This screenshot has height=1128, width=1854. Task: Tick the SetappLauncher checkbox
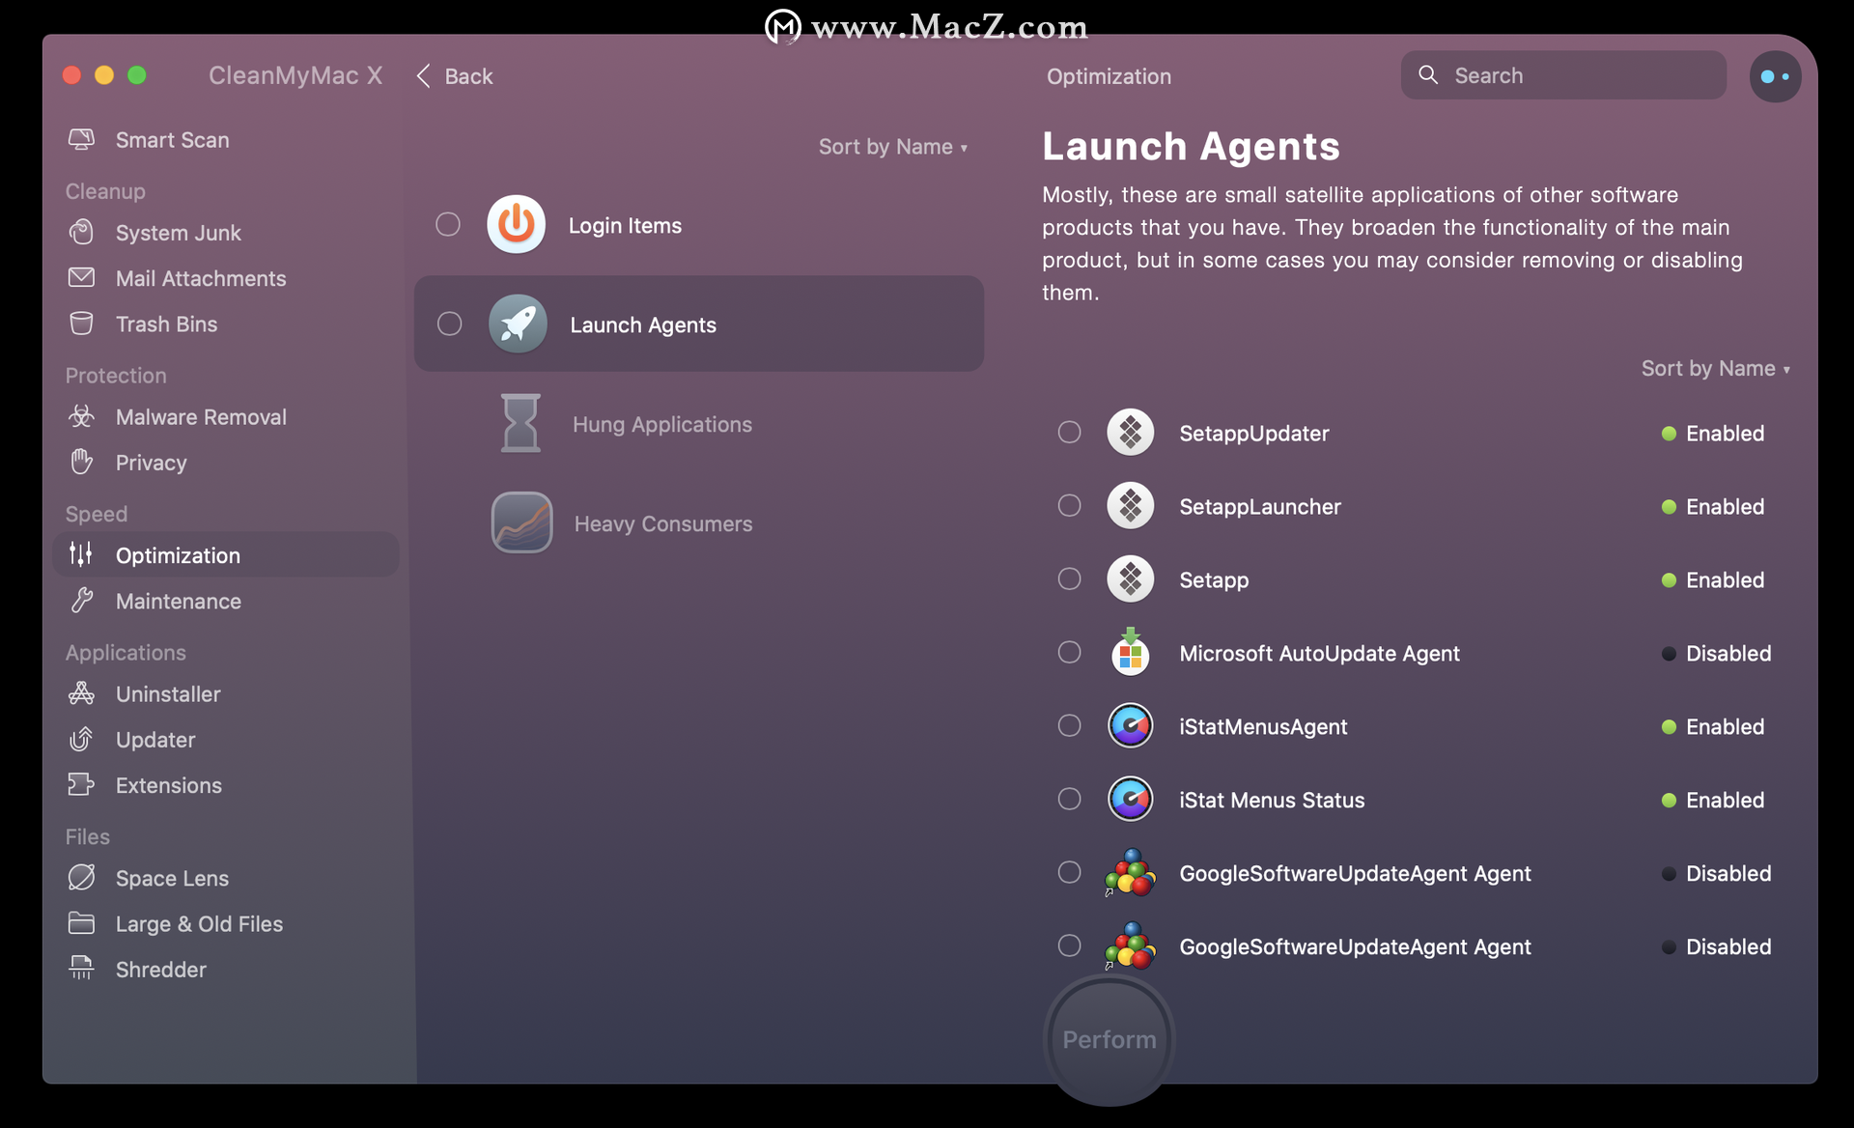1069,505
